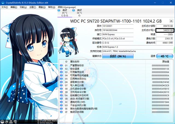Click the supported features field S.M.A.R.T., TRIM

(138, 51)
